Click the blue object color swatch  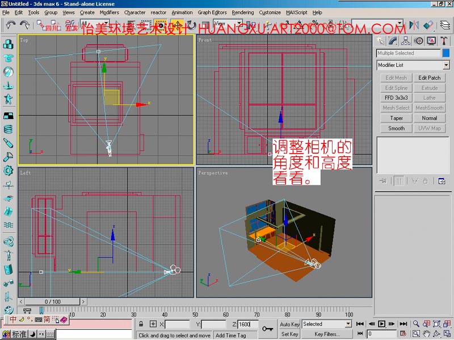click(446, 53)
